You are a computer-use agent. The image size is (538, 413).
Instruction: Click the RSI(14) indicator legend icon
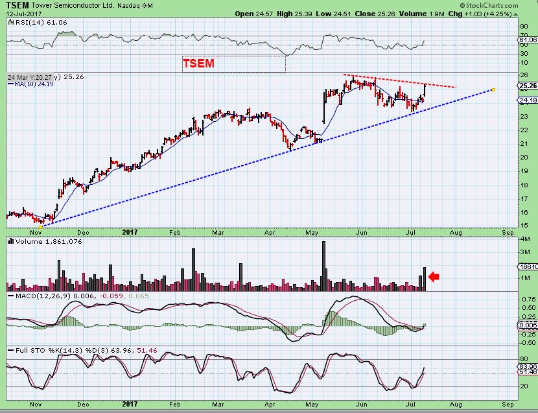(x=10, y=22)
